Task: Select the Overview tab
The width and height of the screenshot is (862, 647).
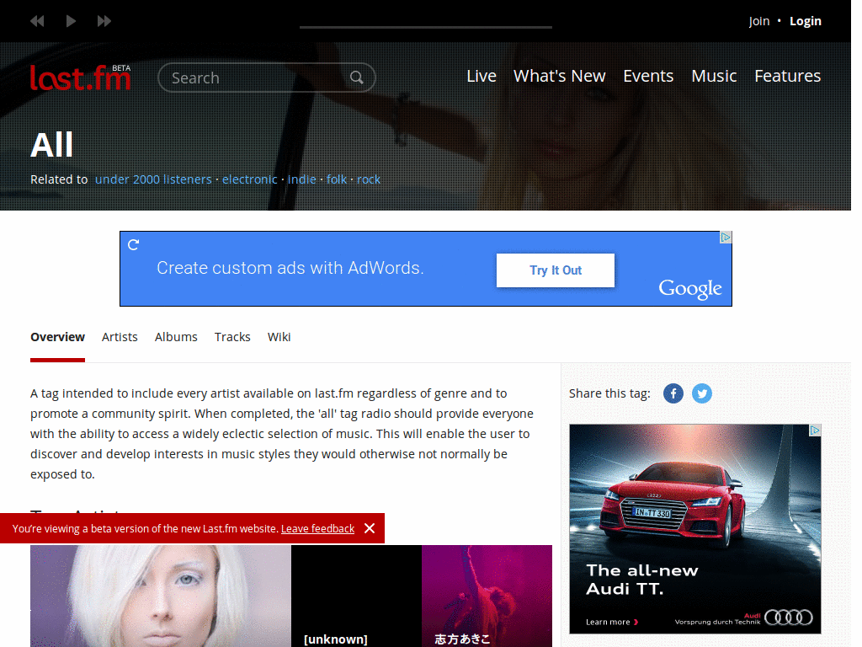Action: [58, 337]
